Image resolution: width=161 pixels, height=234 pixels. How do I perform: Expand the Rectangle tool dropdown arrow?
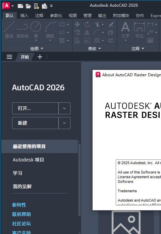(x=68, y=24)
